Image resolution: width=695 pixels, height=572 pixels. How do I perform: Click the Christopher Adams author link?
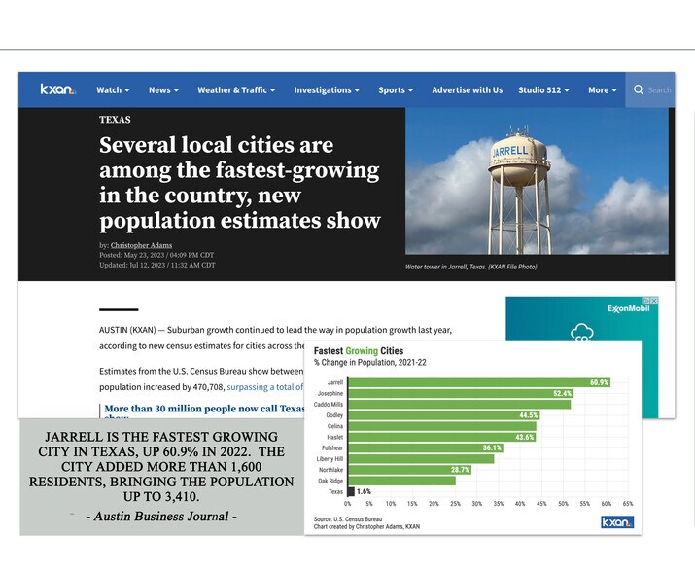[141, 245]
